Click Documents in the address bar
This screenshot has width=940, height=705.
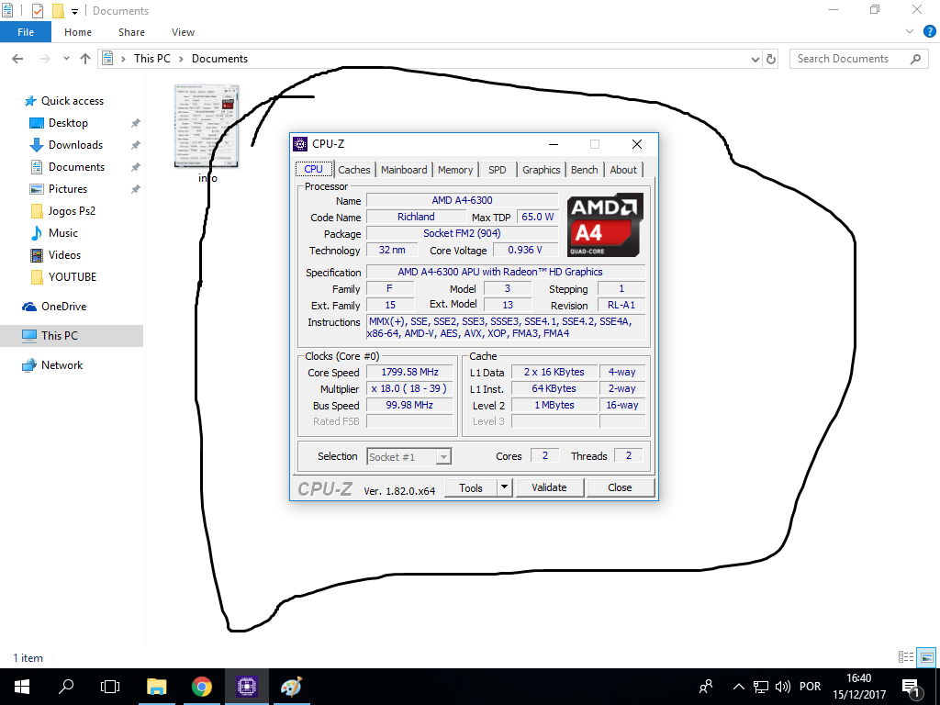click(219, 59)
